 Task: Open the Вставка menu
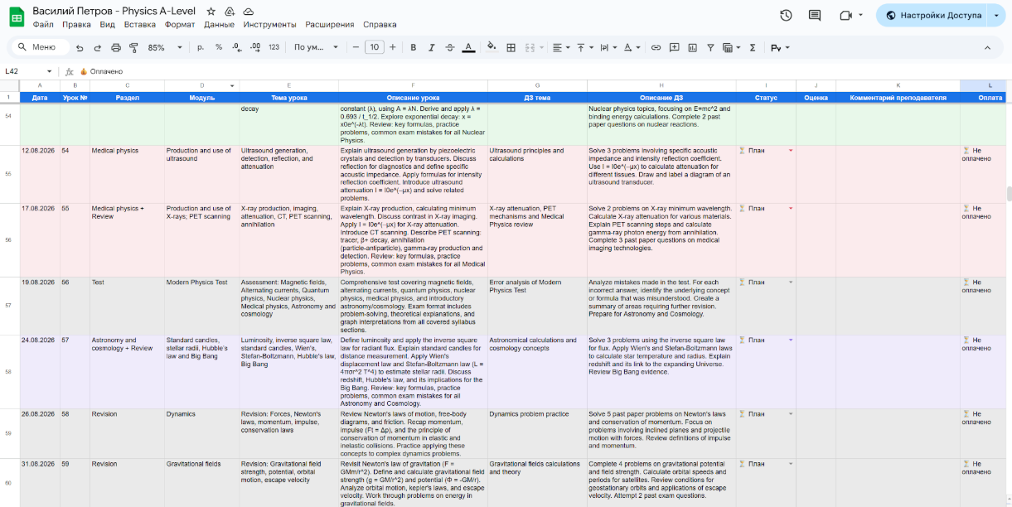(x=139, y=25)
